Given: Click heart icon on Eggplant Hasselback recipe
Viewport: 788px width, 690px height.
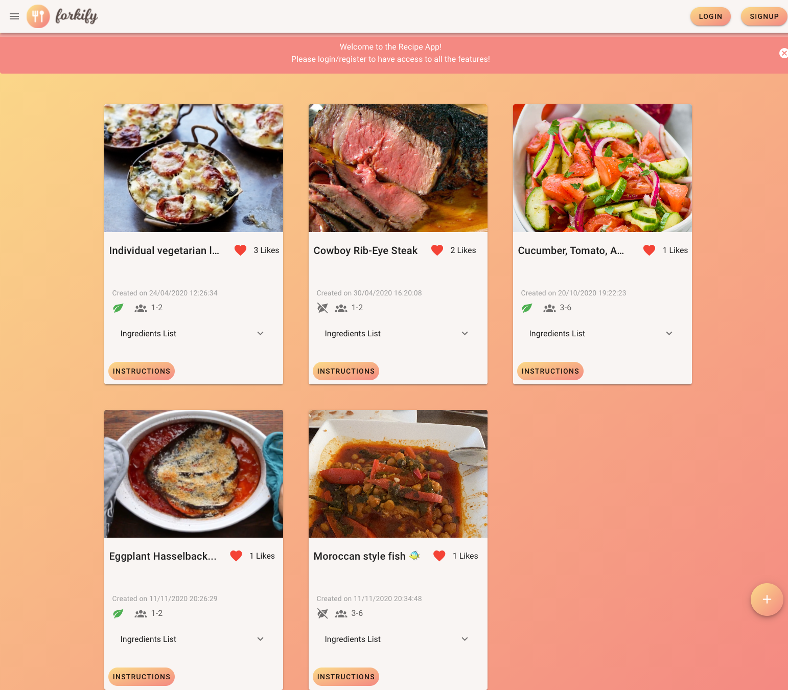Looking at the screenshot, I should pyautogui.click(x=236, y=556).
